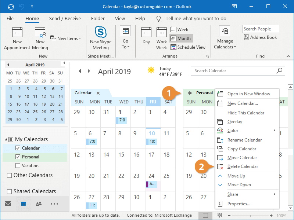Open the Customize Quick Access Toolbar arrow
294x220 pixels.
(x=32, y=7)
